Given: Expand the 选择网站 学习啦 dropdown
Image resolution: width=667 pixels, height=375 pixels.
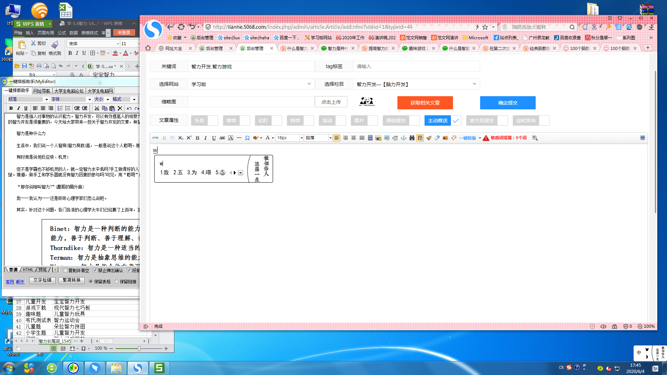Looking at the screenshot, I should pos(309,84).
